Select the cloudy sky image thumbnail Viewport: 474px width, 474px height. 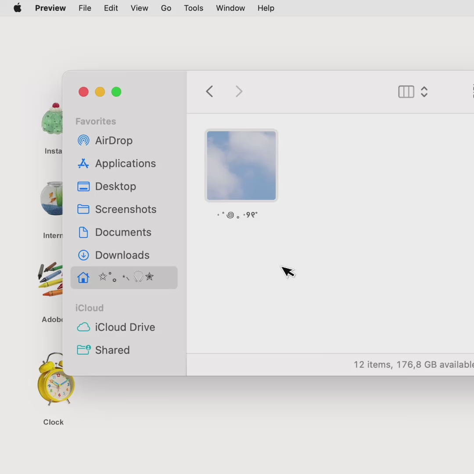coord(241,165)
